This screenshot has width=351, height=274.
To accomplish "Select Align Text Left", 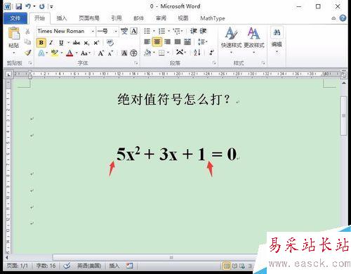I will (x=147, y=42).
